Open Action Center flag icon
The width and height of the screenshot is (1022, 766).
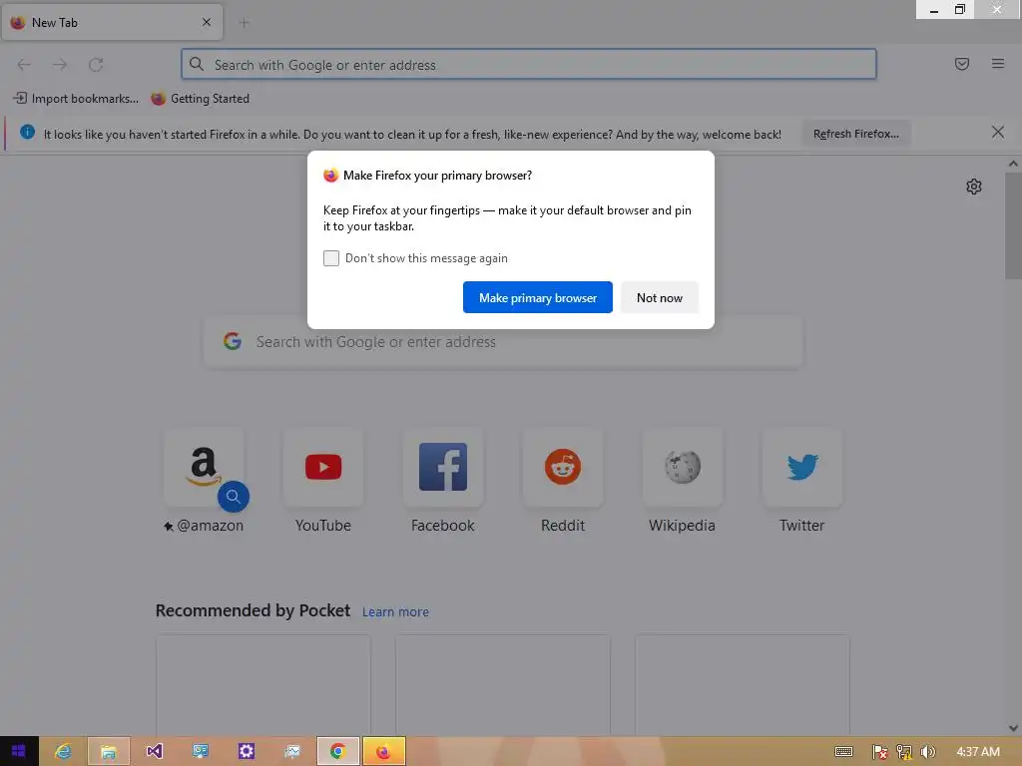tap(879, 752)
